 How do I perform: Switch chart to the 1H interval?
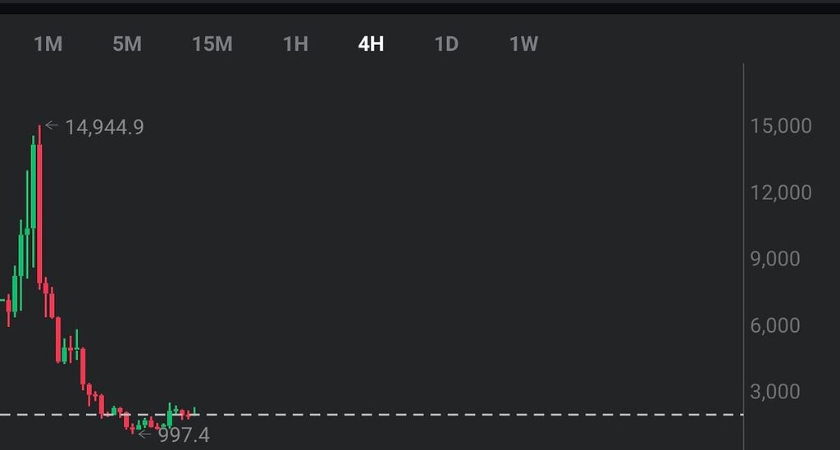[295, 44]
